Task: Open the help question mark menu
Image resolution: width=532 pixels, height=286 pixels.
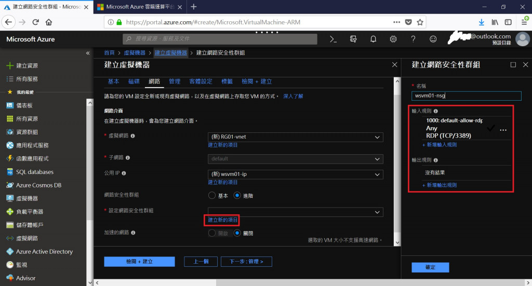Action: click(413, 39)
